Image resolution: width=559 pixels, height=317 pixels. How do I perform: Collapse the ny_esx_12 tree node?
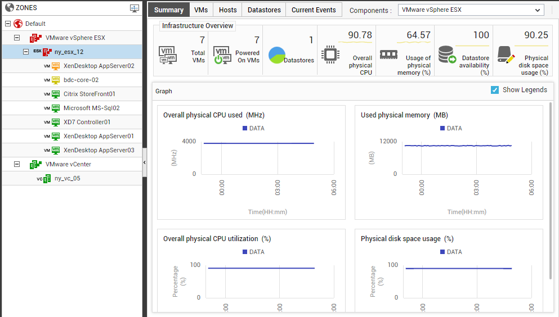(x=26, y=52)
